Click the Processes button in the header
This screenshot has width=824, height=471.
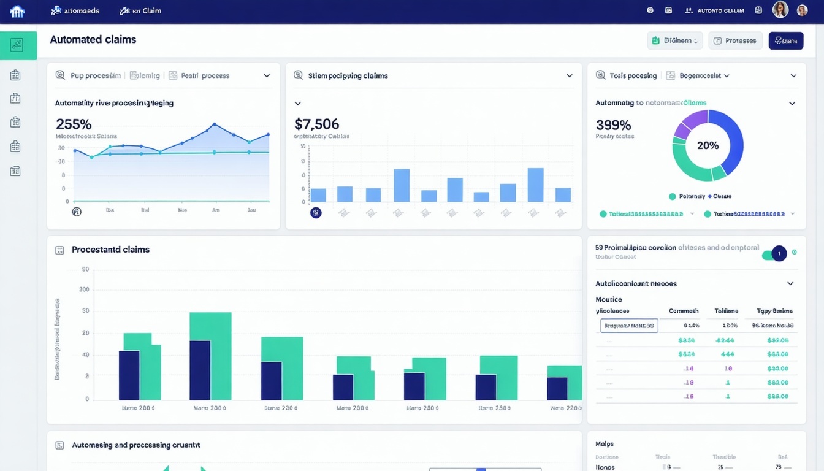click(735, 40)
